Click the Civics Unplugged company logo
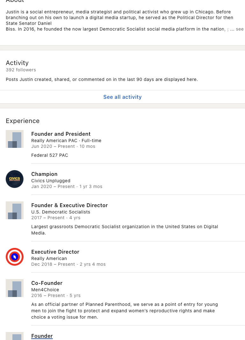The width and height of the screenshot is (245, 340). click(x=15, y=179)
